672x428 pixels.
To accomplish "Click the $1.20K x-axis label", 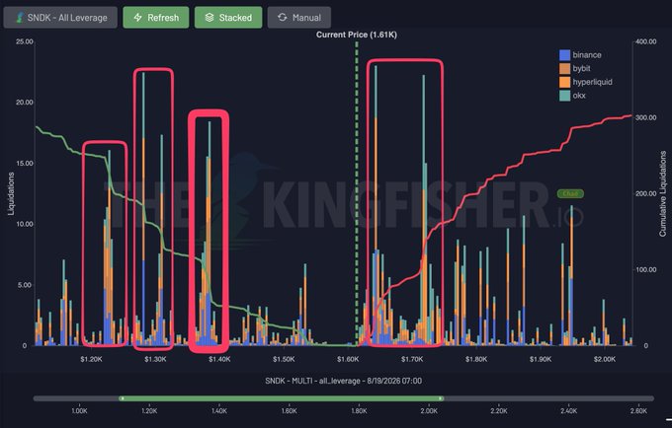I will pos(91,359).
